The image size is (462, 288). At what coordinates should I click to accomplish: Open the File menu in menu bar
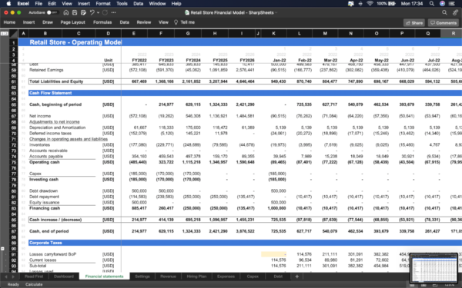point(38,4)
